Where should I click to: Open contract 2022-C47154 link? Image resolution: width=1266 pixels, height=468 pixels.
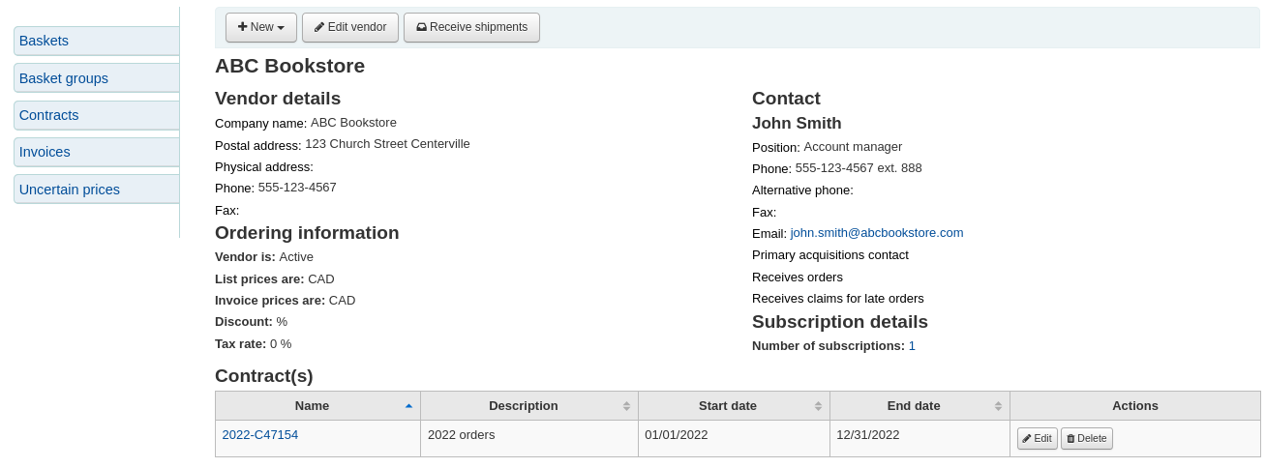pos(259,435)
